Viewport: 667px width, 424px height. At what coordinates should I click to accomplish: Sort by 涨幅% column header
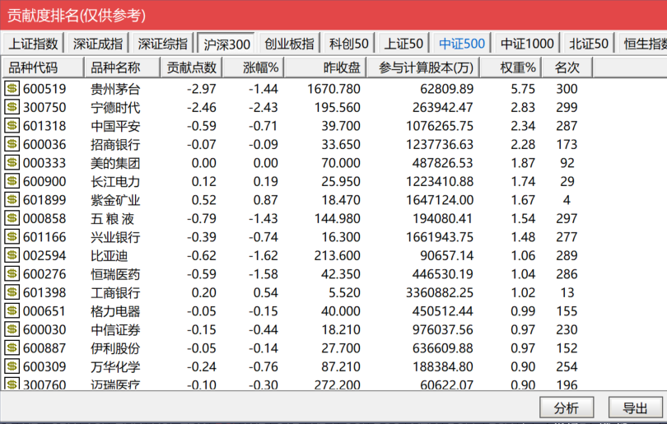point(253,68)
